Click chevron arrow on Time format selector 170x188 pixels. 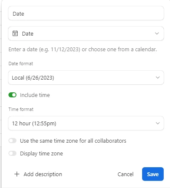pyautogui.click(x=158, y=123)
